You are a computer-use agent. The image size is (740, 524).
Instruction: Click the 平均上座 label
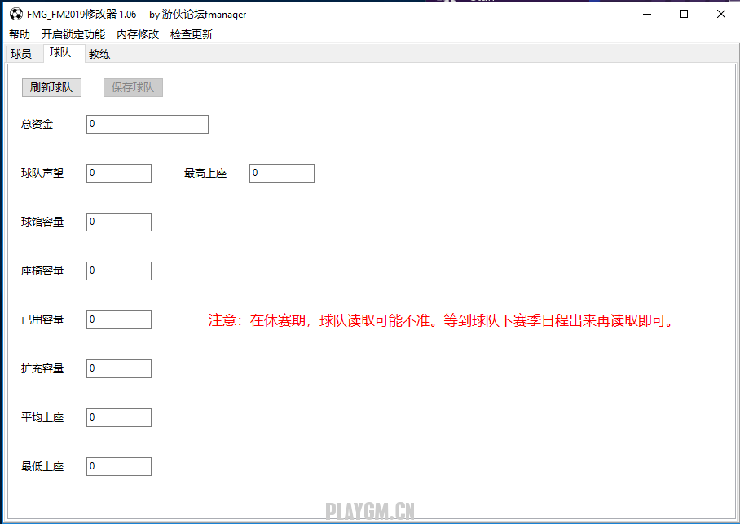tap(42, 418)
